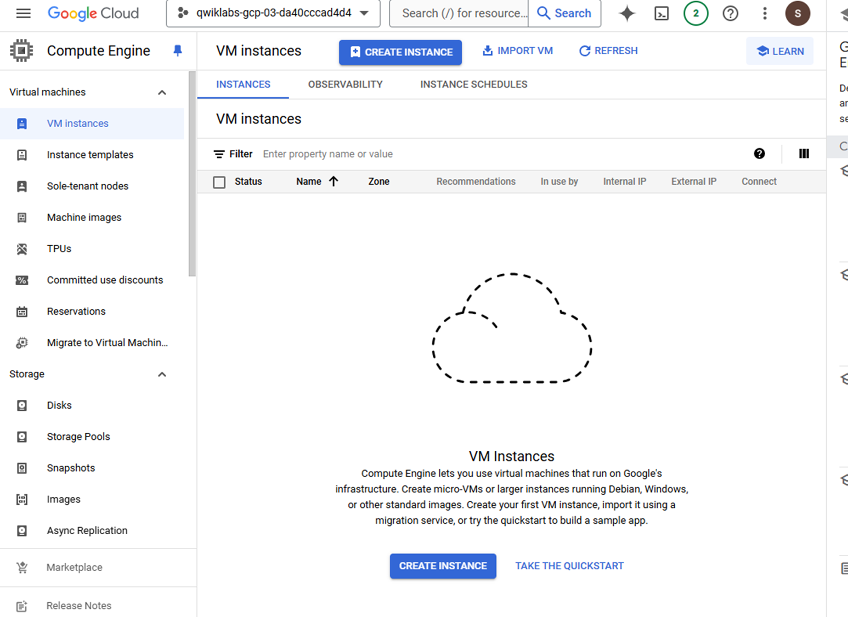
Task: Click the Machine images sidebar icon
Action: [x=22, y=217]
